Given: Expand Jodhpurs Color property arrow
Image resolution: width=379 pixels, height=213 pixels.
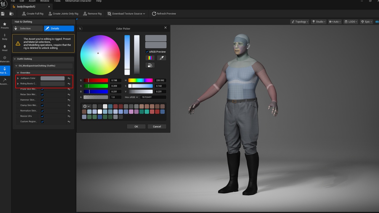Looking at the screenshot, I should tap(18, 78).
